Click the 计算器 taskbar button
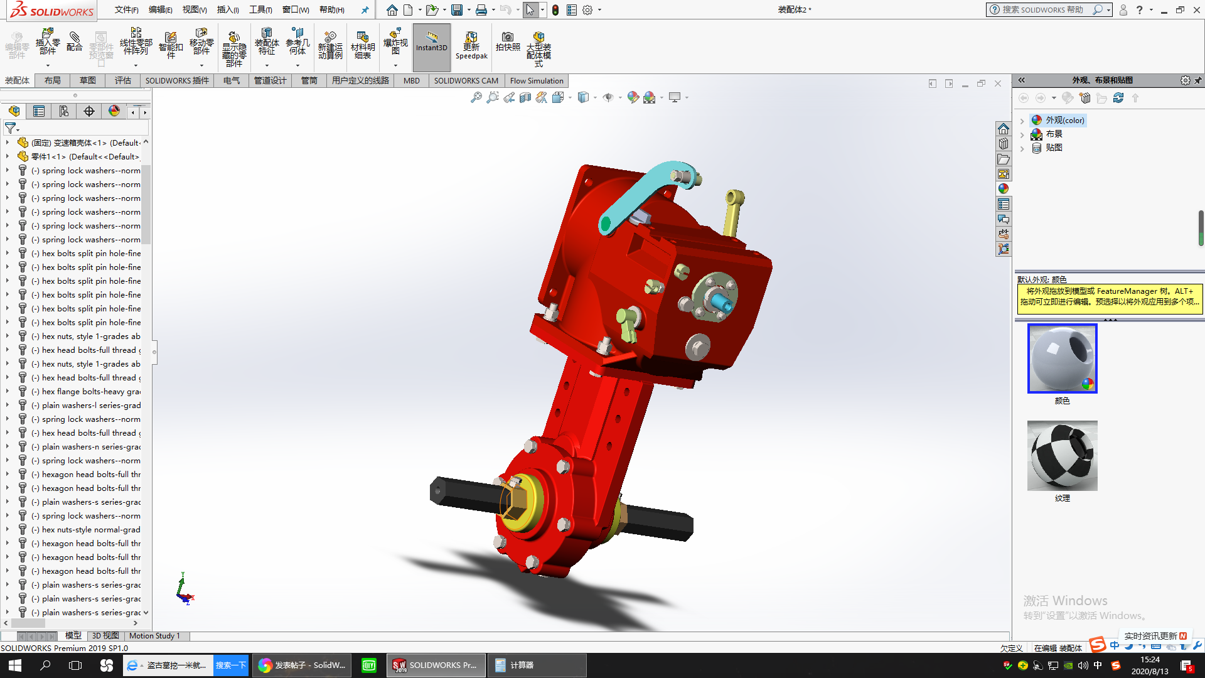 pyautogui.click(x=537, y=665)
